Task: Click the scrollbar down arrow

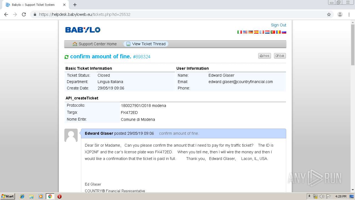Action: point(353,190)
